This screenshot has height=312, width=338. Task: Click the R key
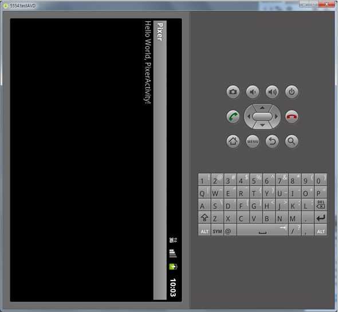[x=243, y=192]
